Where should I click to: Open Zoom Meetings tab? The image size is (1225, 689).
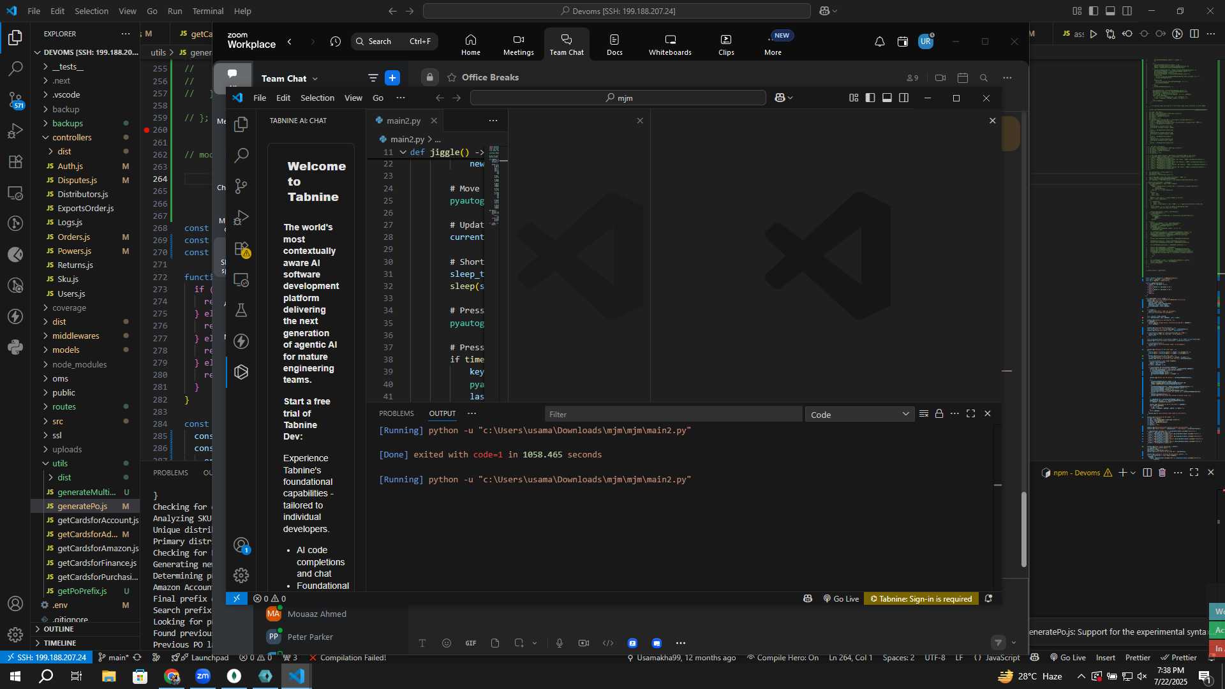(x=518, y=44)
